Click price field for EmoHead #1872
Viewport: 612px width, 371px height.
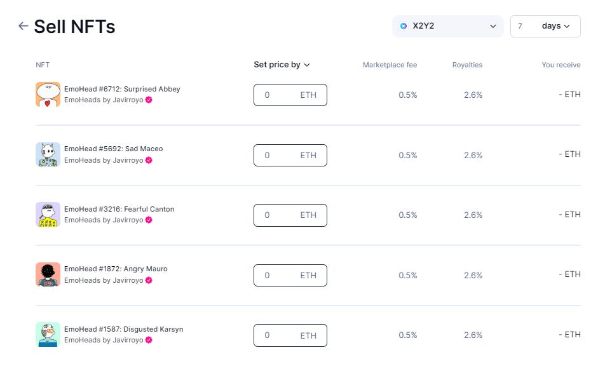[280, 275]
